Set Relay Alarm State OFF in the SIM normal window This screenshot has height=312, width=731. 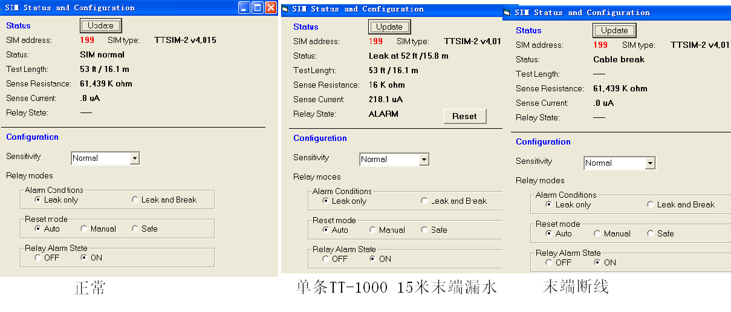pyautogui.click(x=38, y=258)
